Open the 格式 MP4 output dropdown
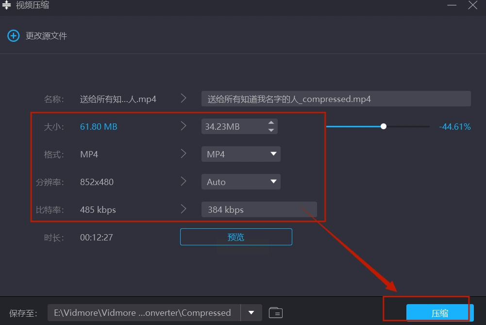Image resolution: width=486 pixels, height=325 pixels. (240, 154)
